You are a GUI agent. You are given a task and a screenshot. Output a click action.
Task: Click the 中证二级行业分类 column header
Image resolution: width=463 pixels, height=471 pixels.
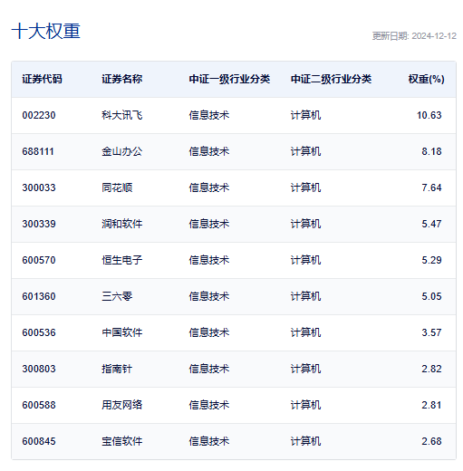click(331, 79)
